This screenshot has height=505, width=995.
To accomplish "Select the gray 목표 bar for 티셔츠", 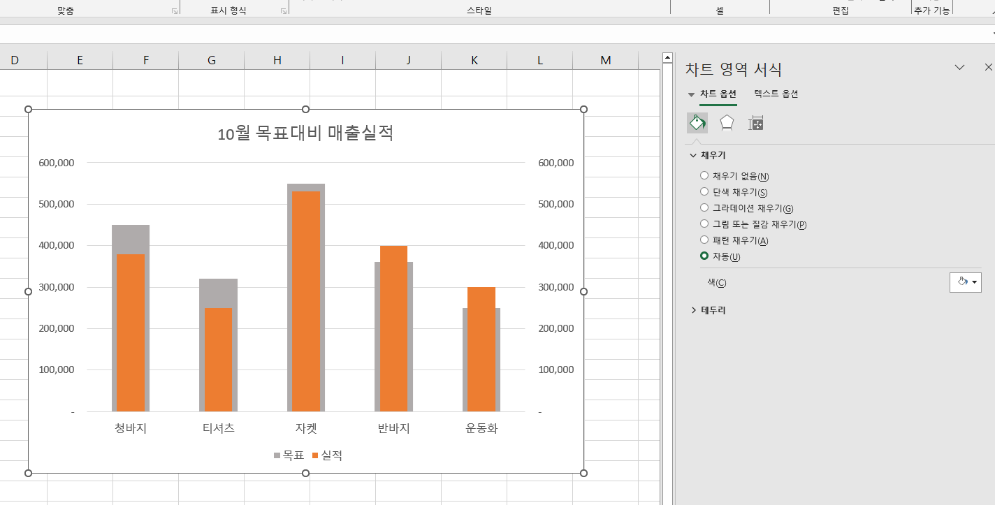I will (218, 293).
